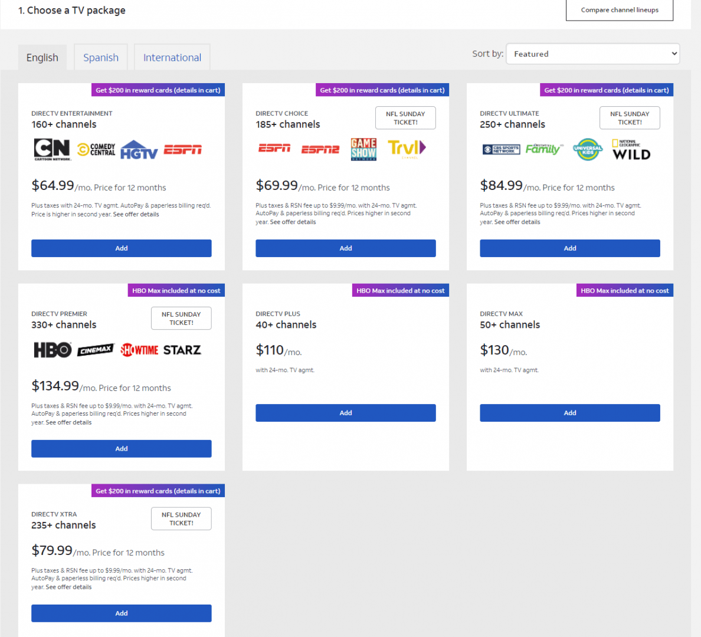Click the $130 price text

pyautogui.click(x=494, y=350)
